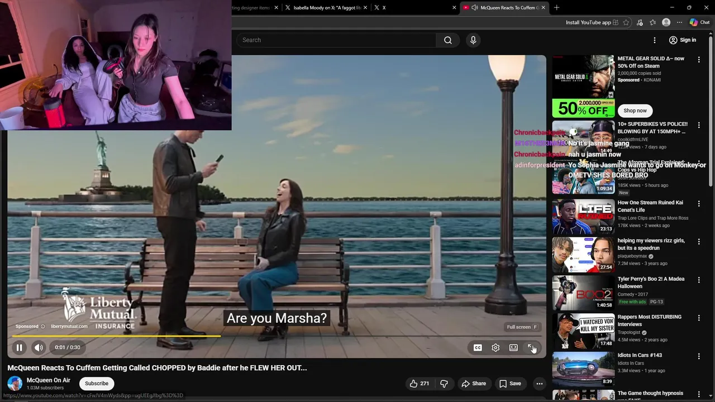Click Shop now on Metal Gear ad
Image resolution: width=715 pixels, height=402 pixels.
[x=635, y=111]
